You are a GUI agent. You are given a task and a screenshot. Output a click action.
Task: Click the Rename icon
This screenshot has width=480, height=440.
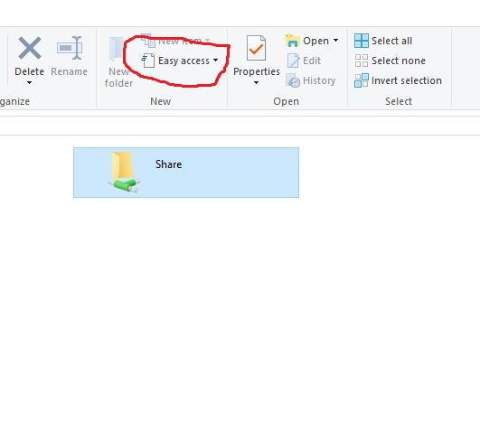pos(70,48)
